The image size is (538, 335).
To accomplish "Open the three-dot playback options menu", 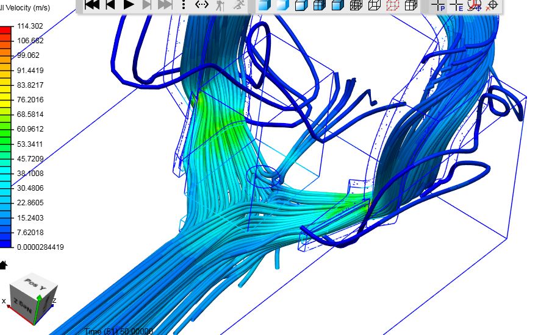I will (x=184, y=4).
